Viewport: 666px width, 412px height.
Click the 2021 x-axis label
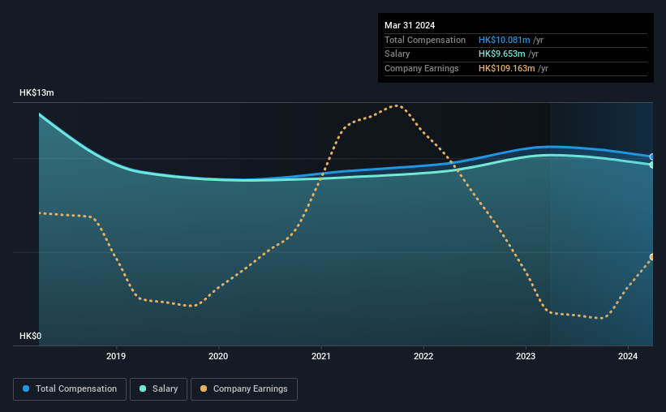[x=320, y=356]
